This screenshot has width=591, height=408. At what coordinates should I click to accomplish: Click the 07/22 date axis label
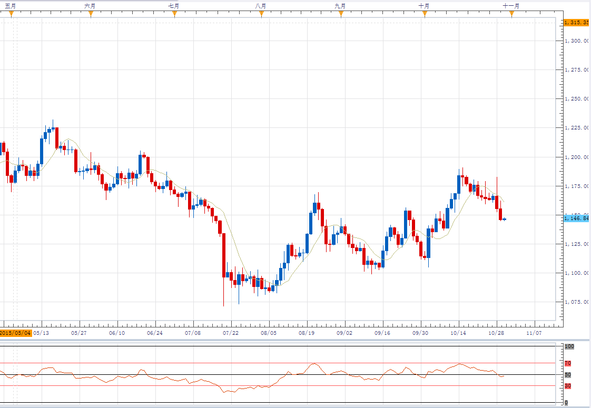click(x=231, y=333)
